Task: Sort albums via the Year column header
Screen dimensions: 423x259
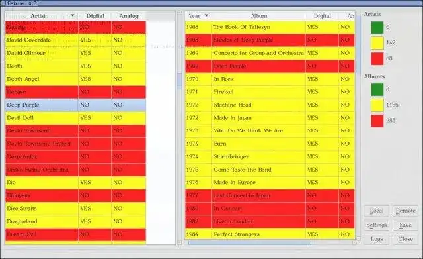Action: pos(198,16)
